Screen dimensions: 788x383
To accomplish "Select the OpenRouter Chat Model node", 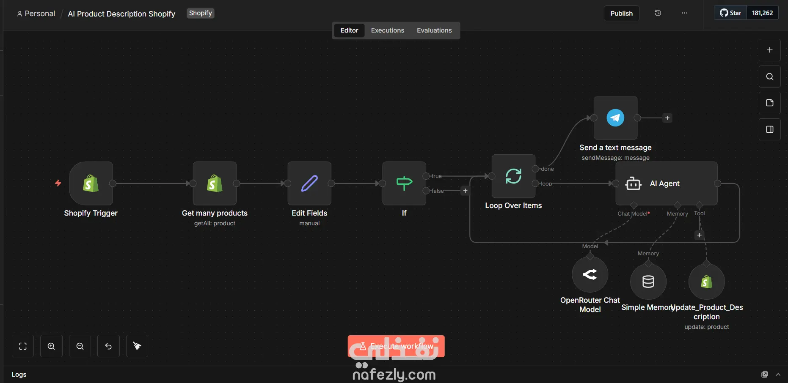I will point(590,274).
